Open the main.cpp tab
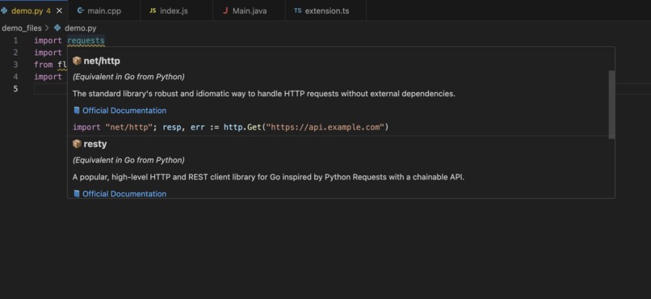 pyautogui.click(x=104, y=11)
